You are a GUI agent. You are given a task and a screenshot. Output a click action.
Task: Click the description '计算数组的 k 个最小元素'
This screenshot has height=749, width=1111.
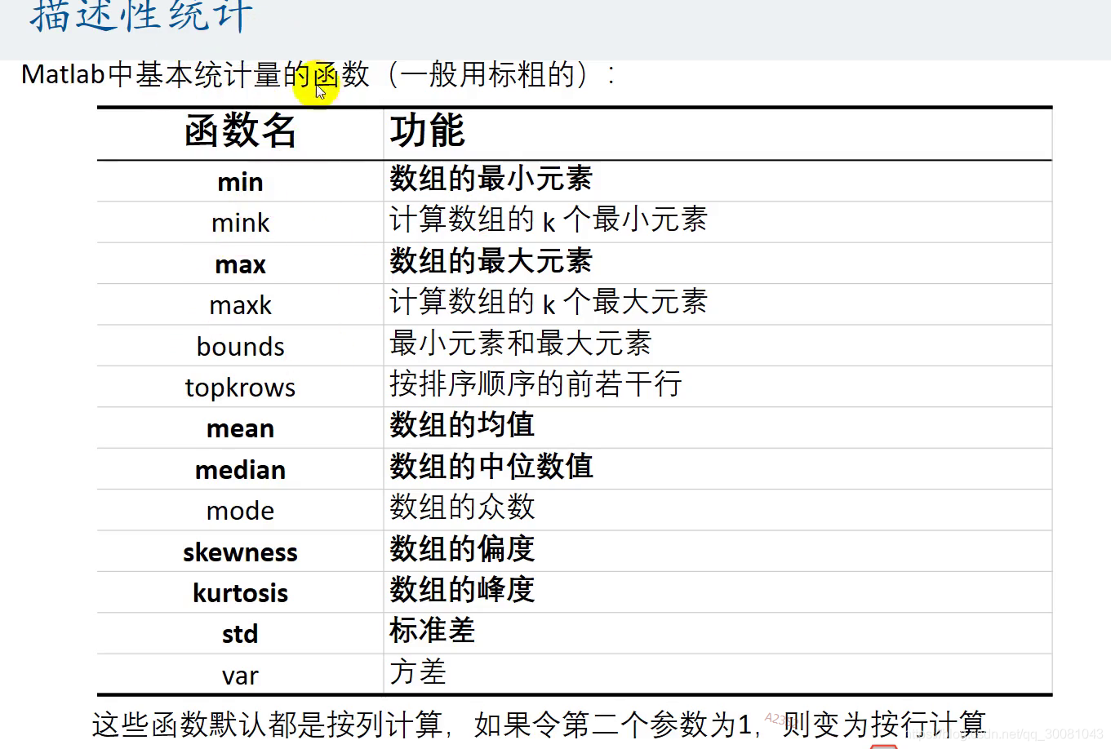point(549,219)
